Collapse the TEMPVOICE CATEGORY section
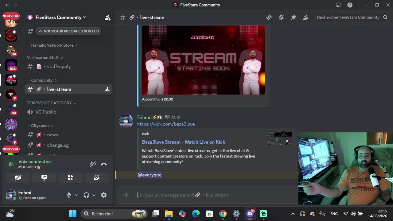Viewport: 393px width, 221px height. [x=51, y=103]
